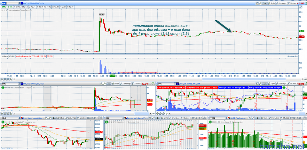The image size is (307, 150).
Task: Open Studies in the BMC daily chart
Action: pos(292,84)
